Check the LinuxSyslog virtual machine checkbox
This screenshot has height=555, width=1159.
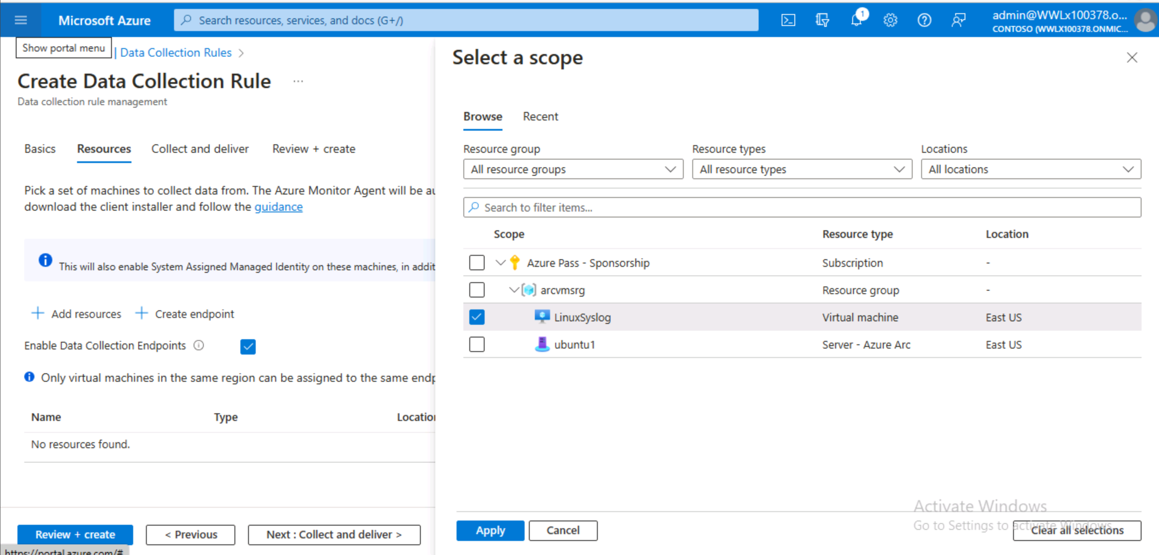pyautogui.click(x=477, y=317)
